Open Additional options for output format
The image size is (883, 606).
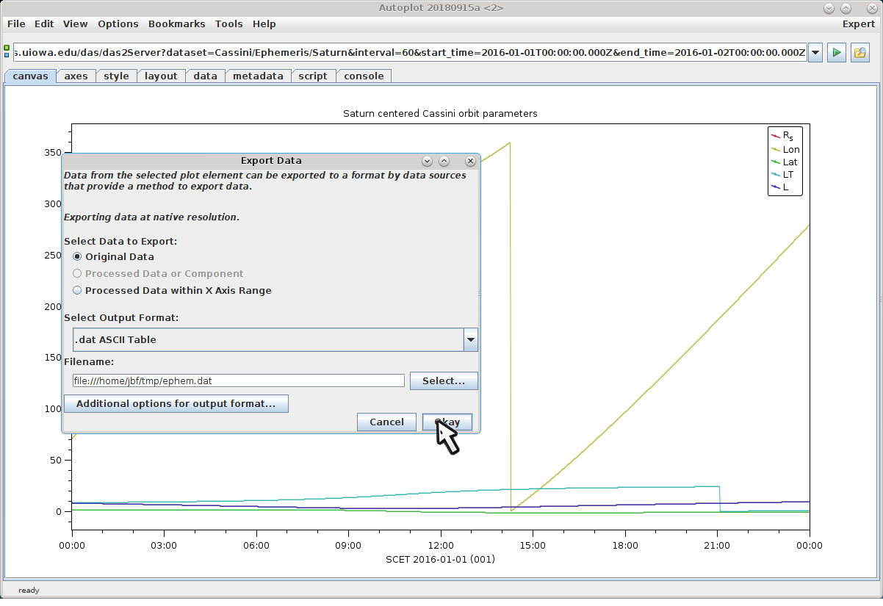pyautogui.click(x=176, y=404)
